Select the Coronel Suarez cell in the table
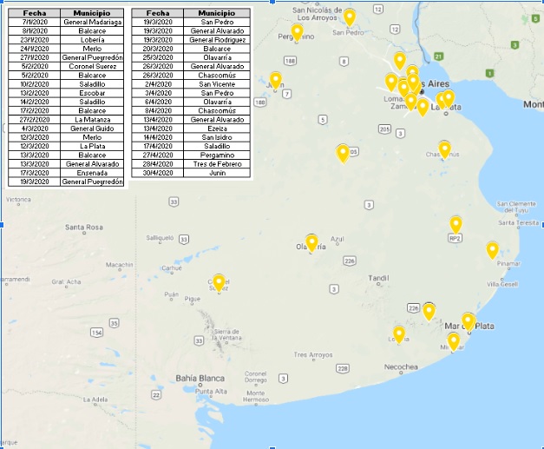This screenshot has height=449, width=544. tap(92, 66)
